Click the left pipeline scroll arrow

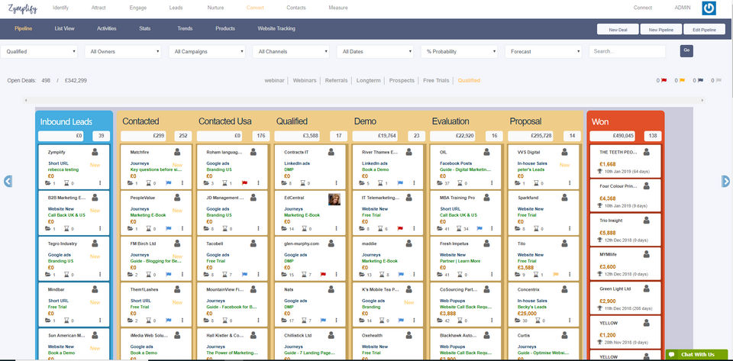[8, 181]
